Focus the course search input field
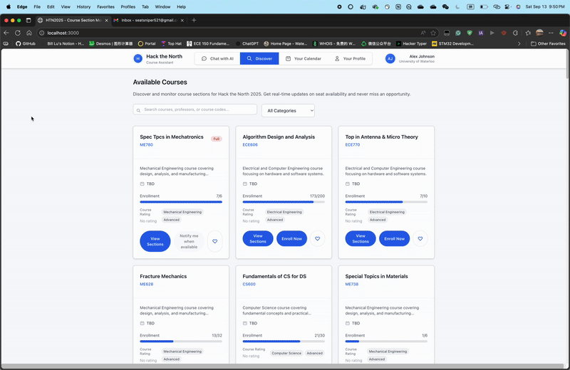This screenshot has height=370, width=570. tap(195, 110)
